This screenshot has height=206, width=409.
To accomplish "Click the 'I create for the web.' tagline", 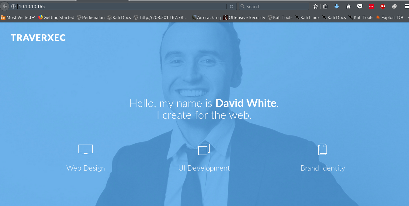I will click(x=204, y=115).
